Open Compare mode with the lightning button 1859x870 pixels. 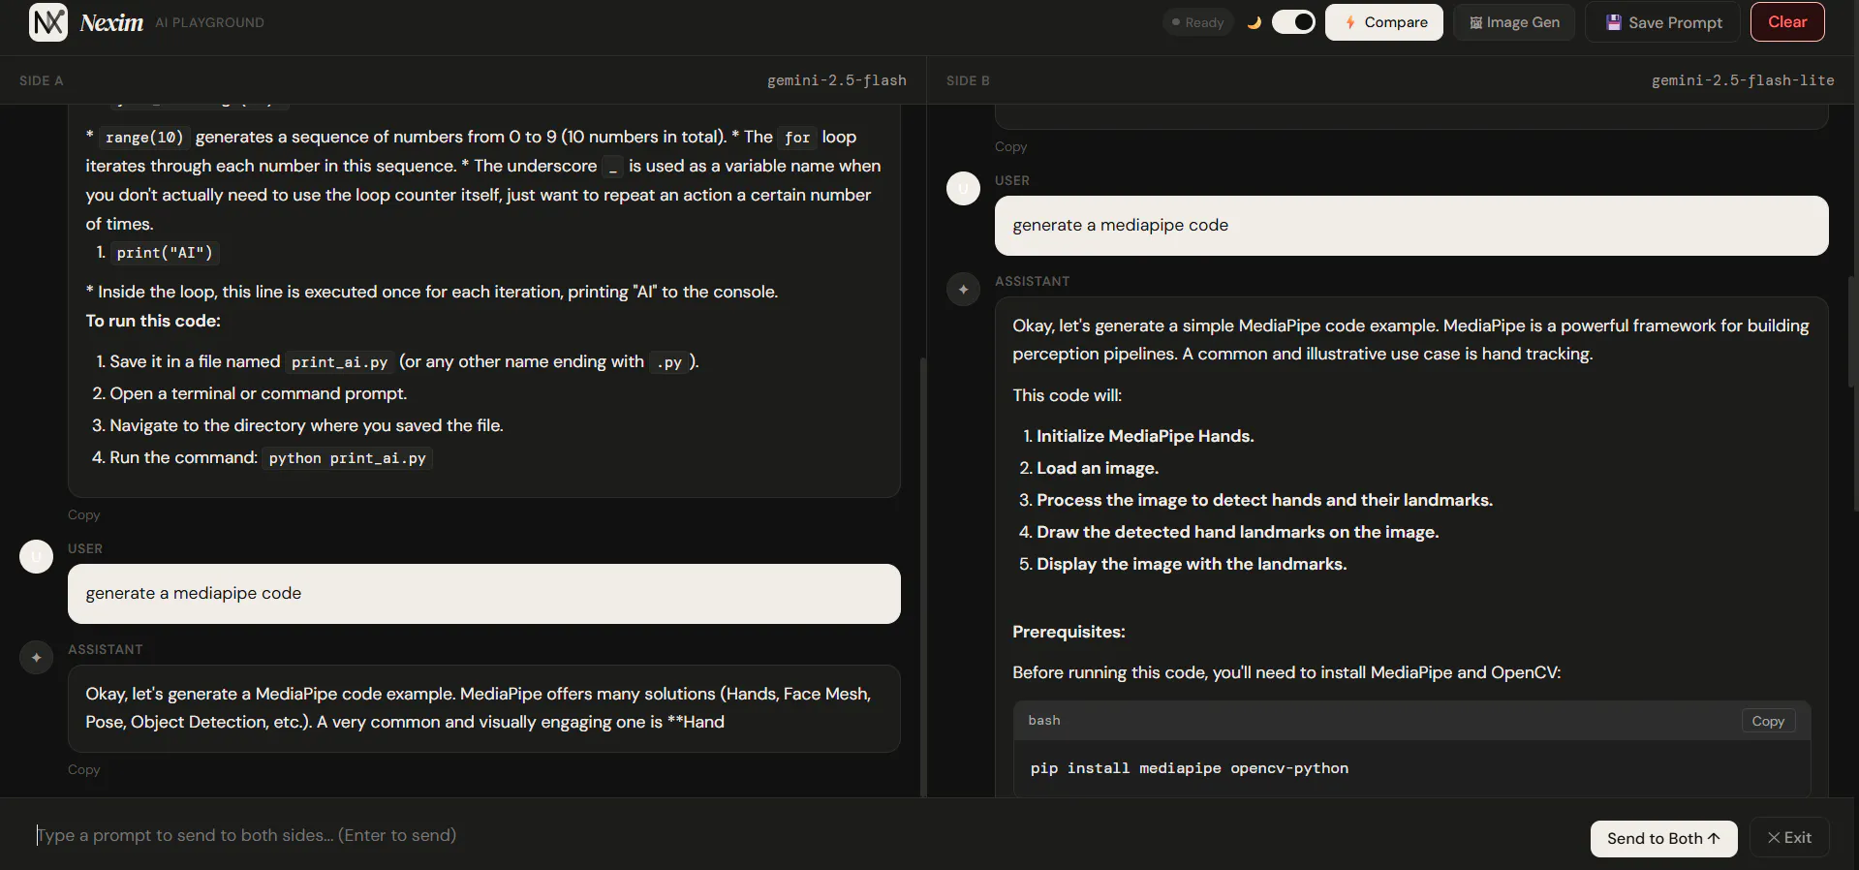(1384, 22)
